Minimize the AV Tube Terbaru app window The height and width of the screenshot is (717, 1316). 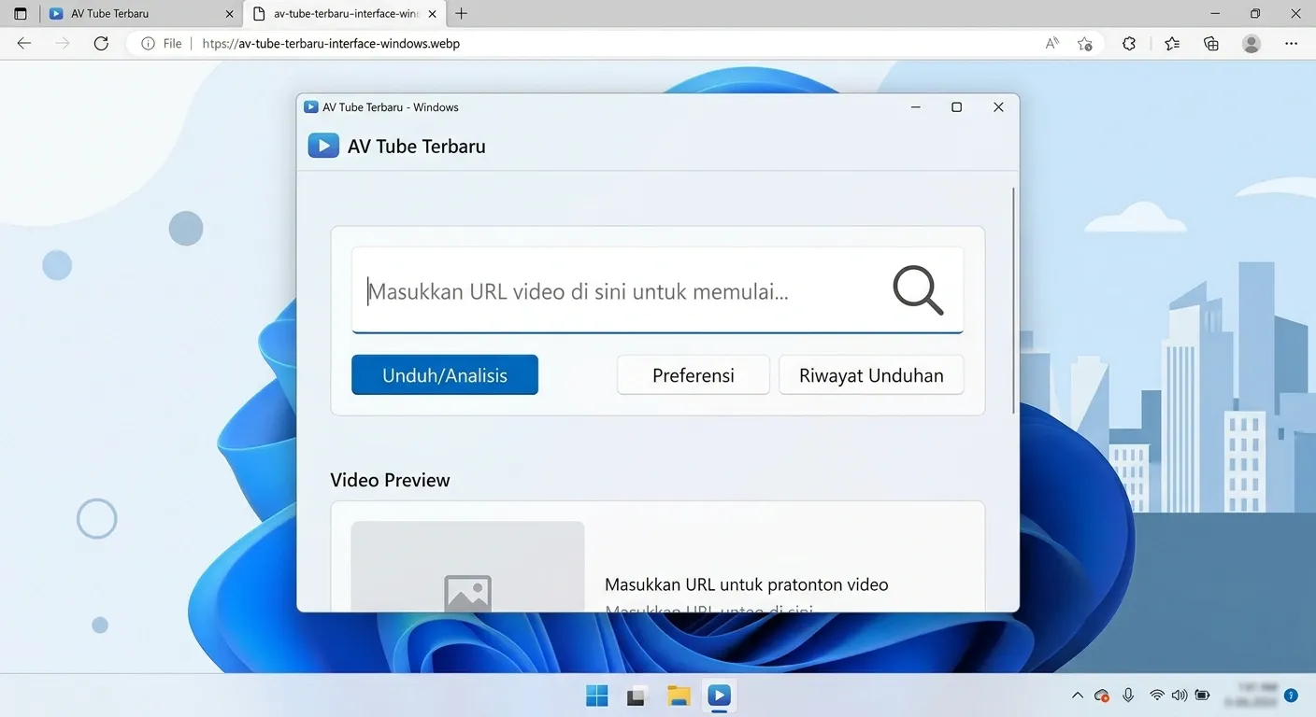pyautogui.click(x=916, y=107)
